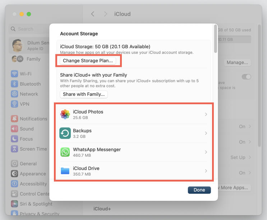Click the Done button

click(199, 190)
